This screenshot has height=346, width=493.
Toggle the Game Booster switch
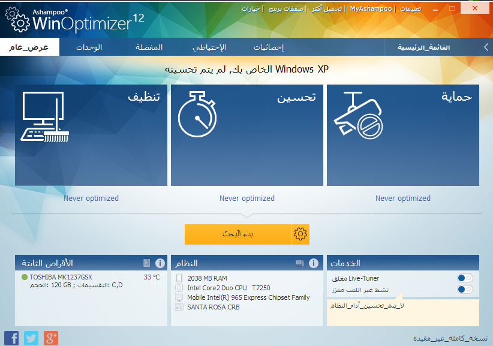click(464, 290)
